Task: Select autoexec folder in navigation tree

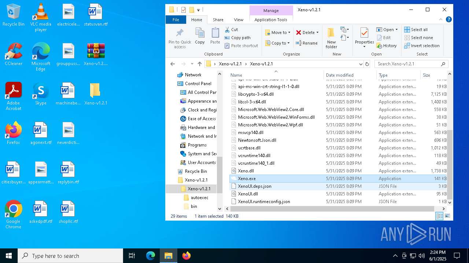Action: 199,198
